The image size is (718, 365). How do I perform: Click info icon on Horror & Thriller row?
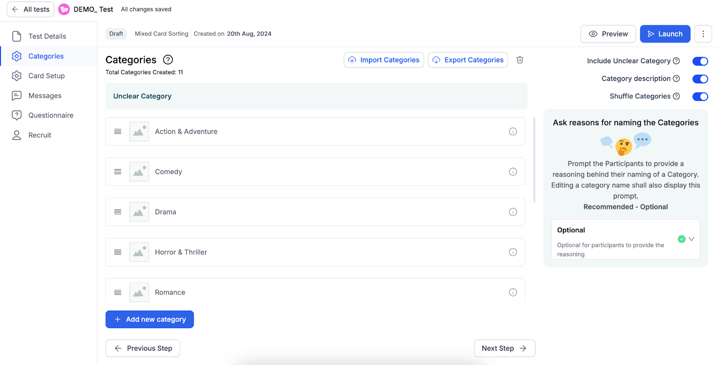pyautogui.click(x=512, y=252)
